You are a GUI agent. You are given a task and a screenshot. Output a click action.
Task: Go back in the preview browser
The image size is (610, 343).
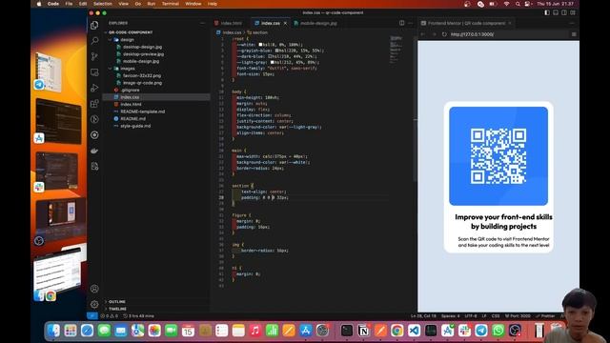pyautogui.click(x=423, y=34)
